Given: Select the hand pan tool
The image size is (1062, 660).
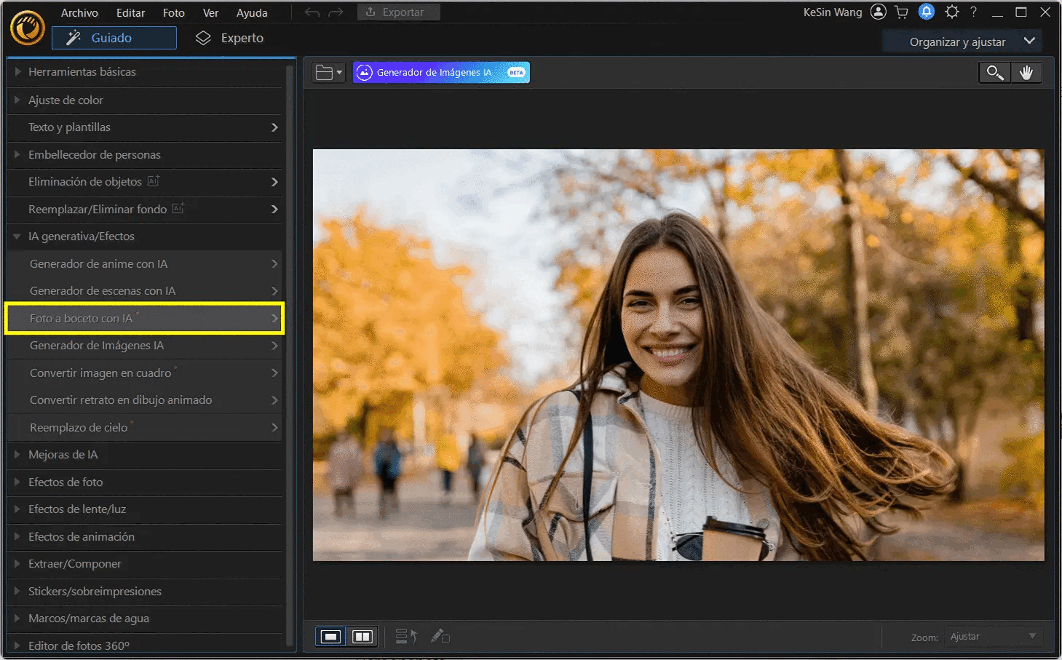Looking at the screenshot, I should tap(1026, 73).
